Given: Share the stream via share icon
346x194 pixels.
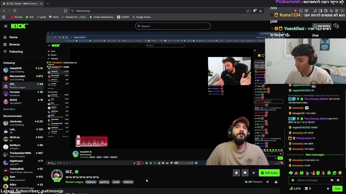Looking at the screenshot, I should point(267,182).
